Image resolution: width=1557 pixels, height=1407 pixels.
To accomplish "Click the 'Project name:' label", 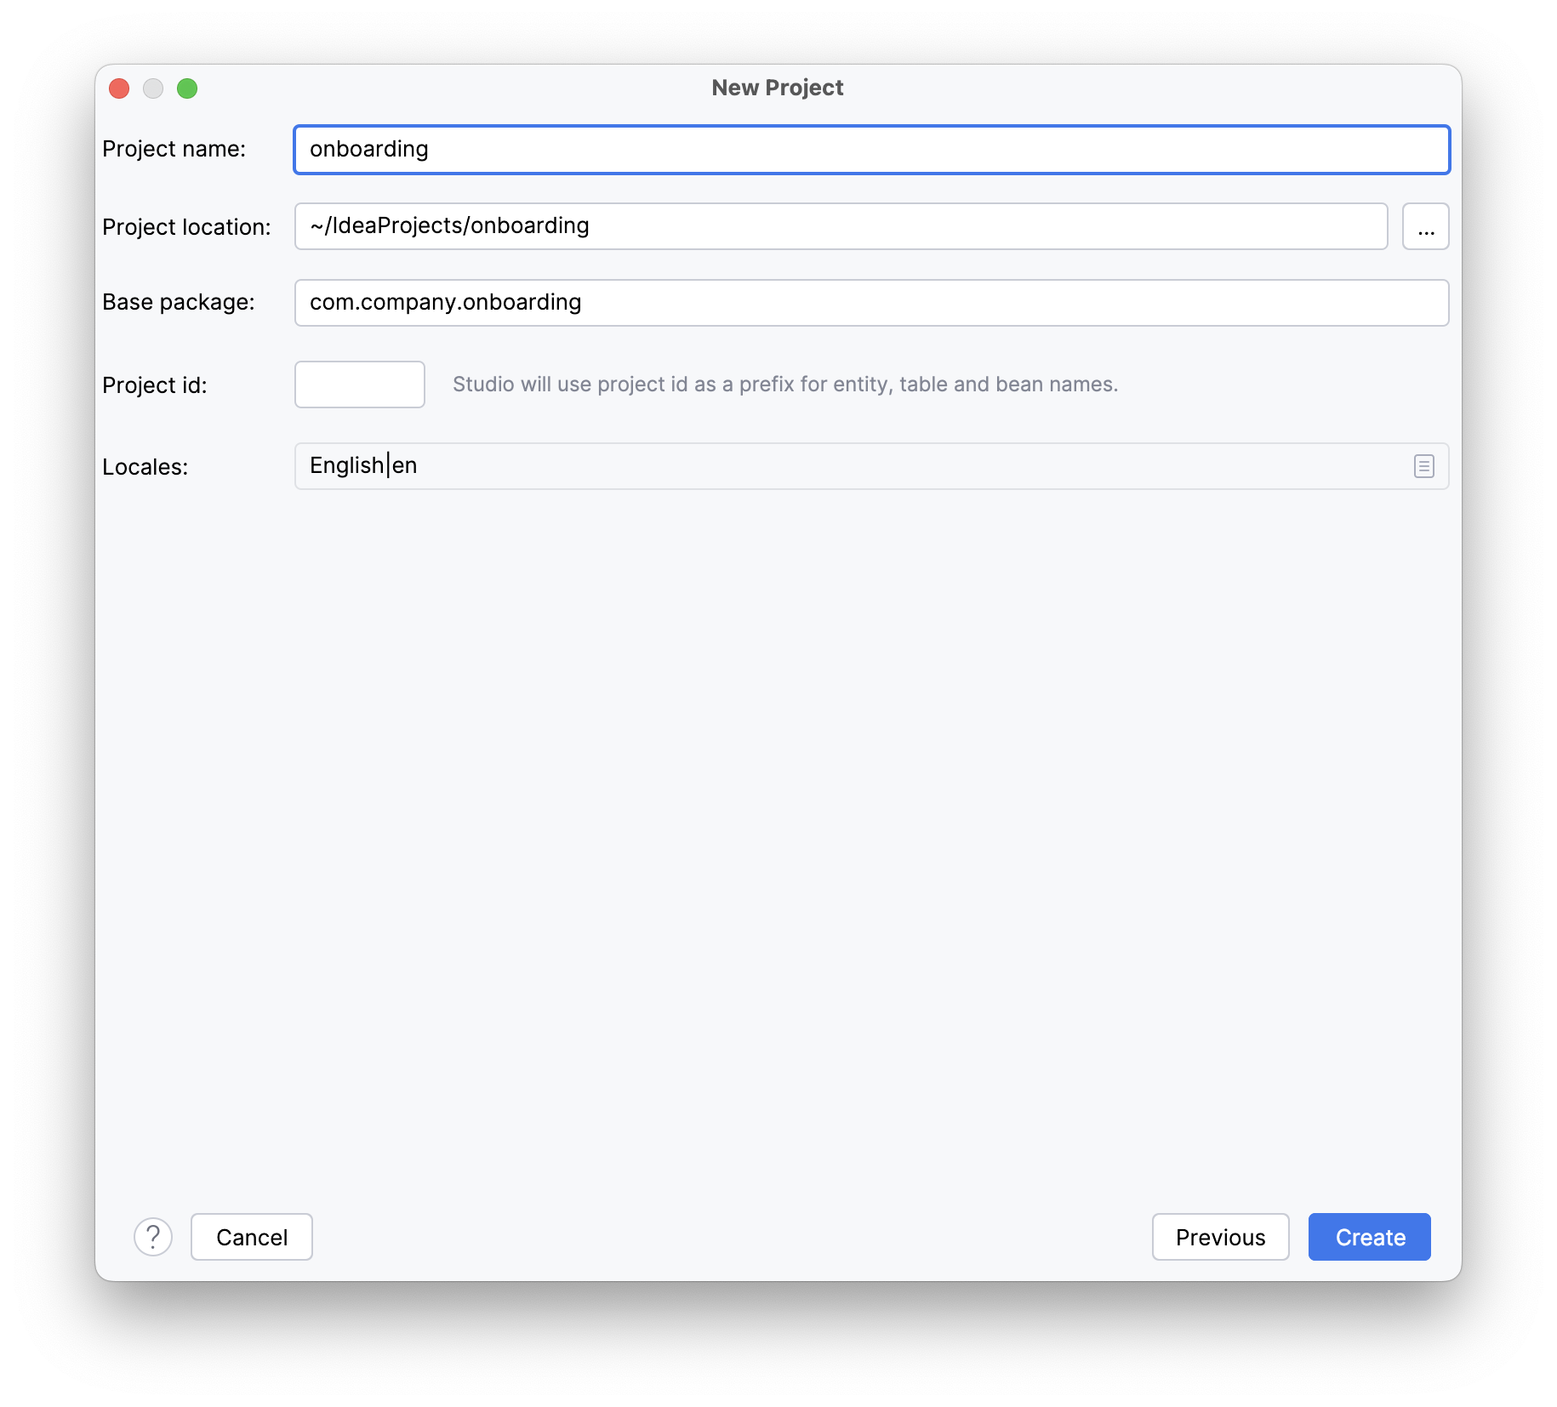I will tap(174, 149).
